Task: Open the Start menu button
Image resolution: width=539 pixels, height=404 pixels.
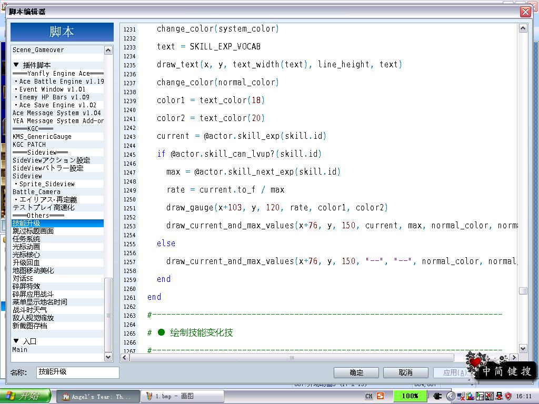Action: [x=25, y=396]
